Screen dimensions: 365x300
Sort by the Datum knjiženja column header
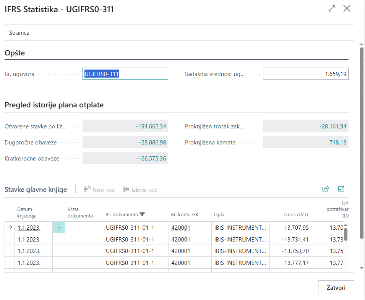pyautogui.click(x=27, y=212)
